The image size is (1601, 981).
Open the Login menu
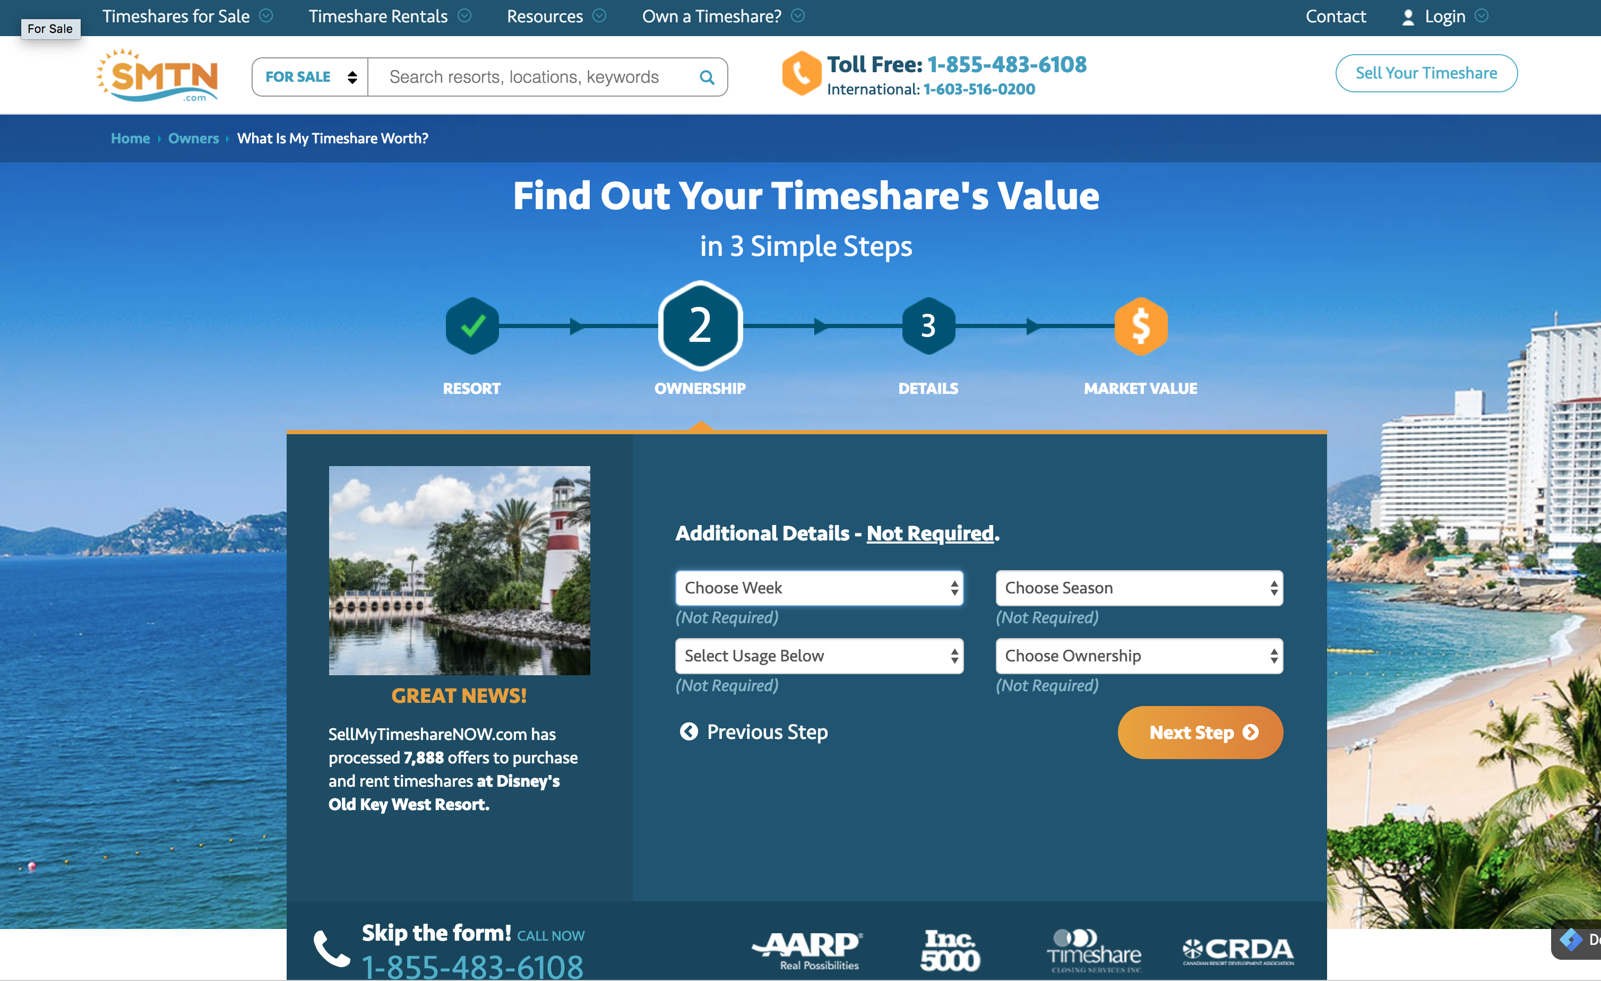click(x=1445, y=16)
